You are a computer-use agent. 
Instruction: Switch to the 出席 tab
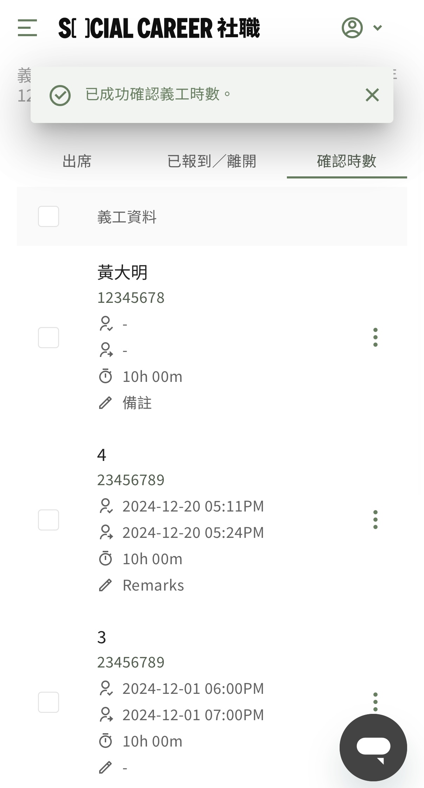(x=77, y=162)
